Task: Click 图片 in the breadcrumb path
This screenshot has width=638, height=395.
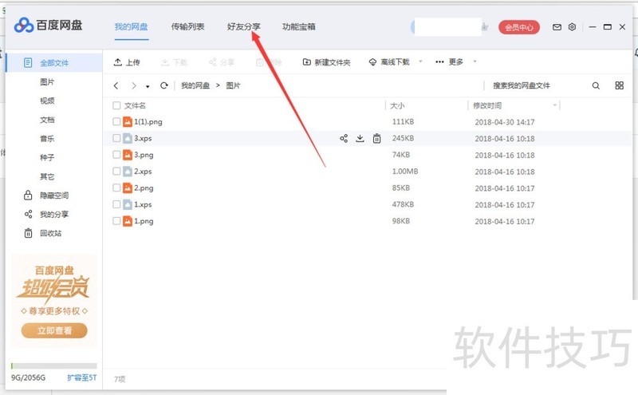Action: point(233,85)
